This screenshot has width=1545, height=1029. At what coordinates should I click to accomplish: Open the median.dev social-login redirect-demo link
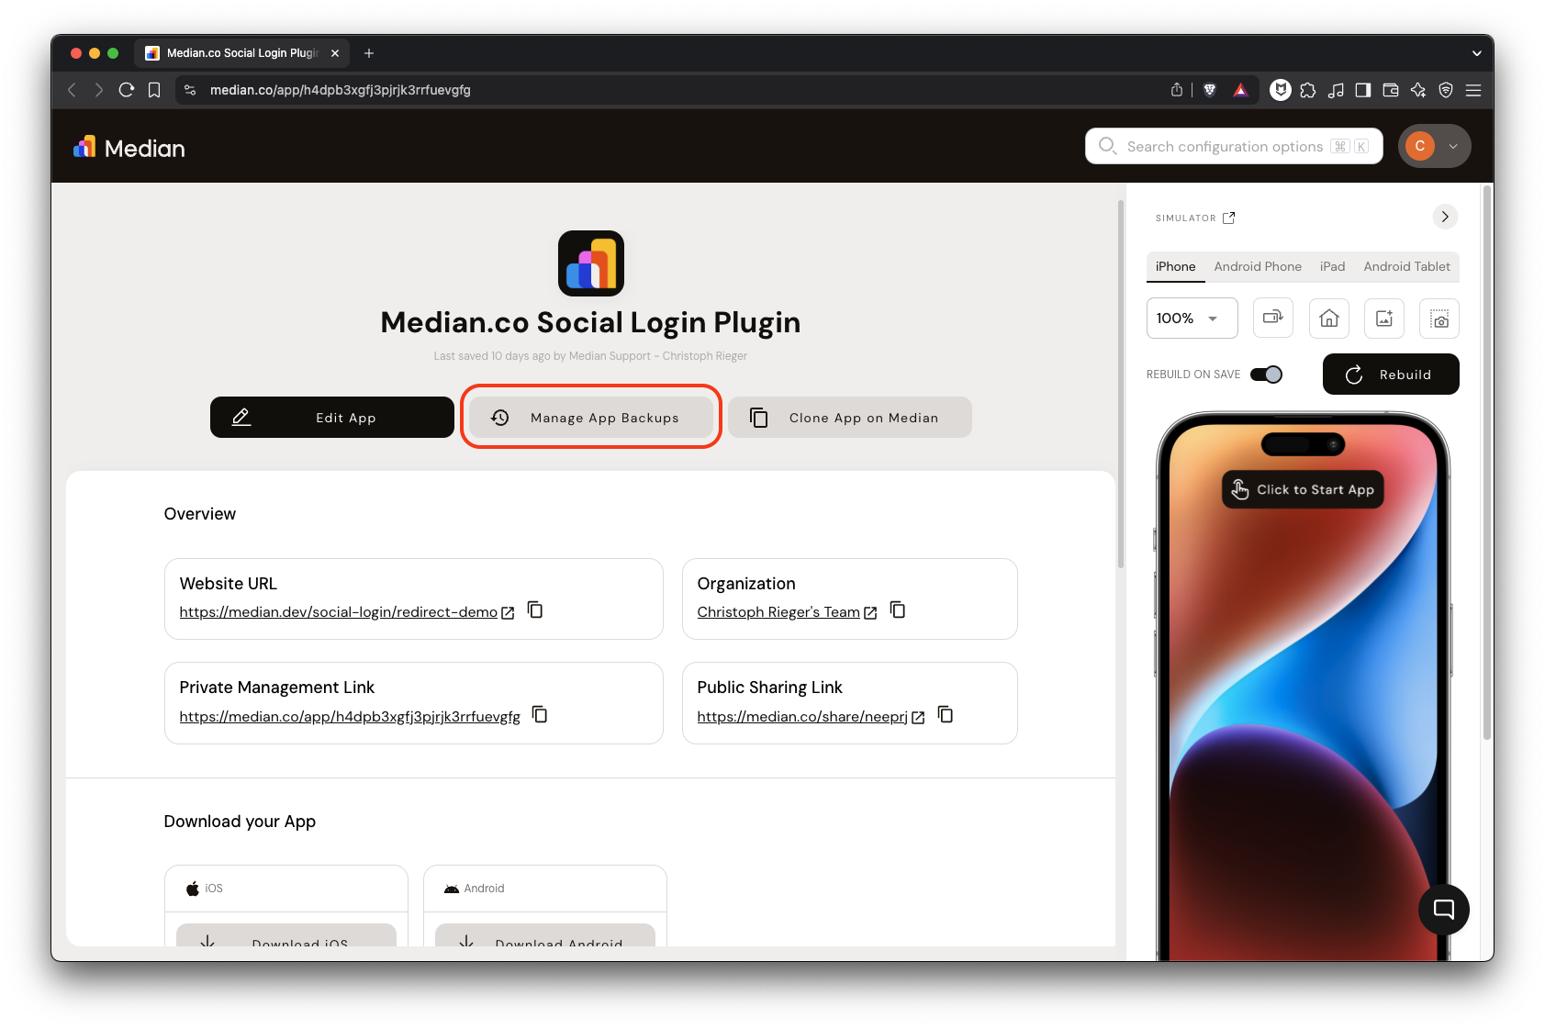click(339, 612)
